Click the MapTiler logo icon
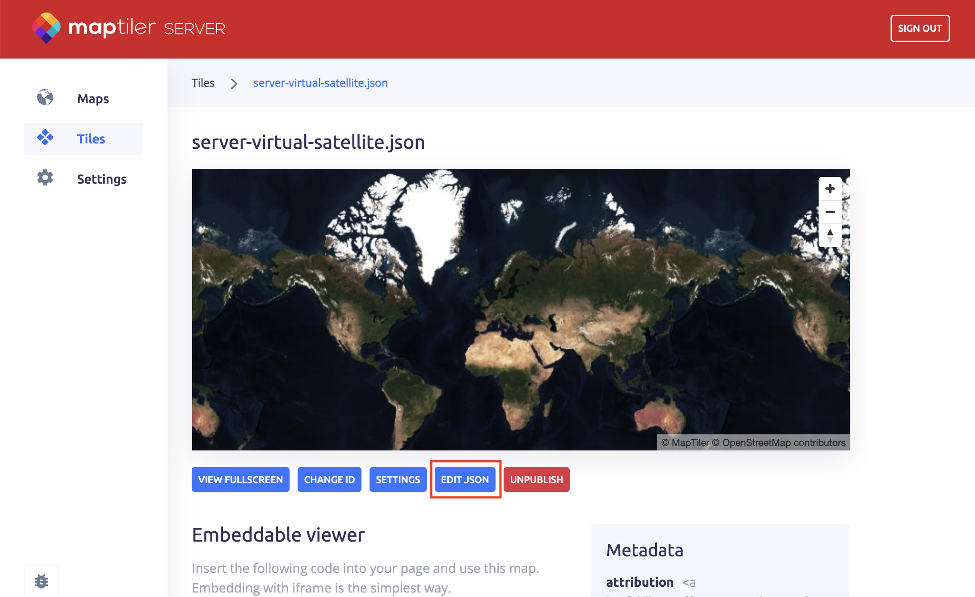This screenshot has width=975, height=597. point(46,28)
